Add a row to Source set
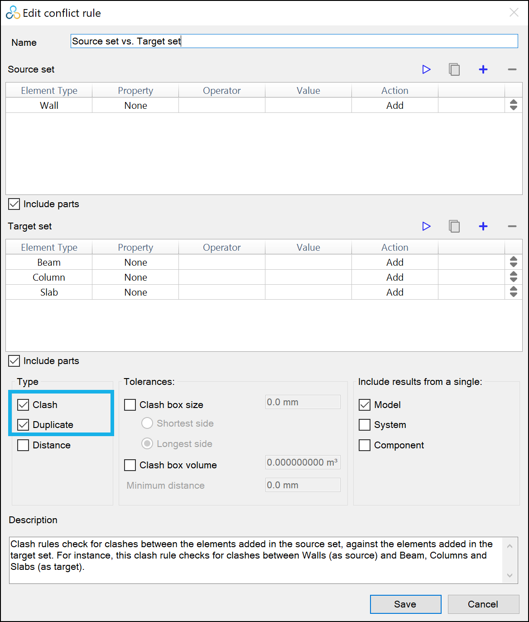529x622 pixels. tap(483, 69)
